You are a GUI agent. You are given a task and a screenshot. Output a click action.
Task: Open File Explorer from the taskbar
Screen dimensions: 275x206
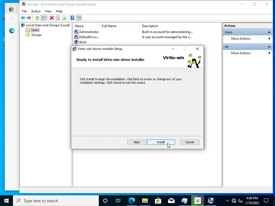[x=145, y=201]
